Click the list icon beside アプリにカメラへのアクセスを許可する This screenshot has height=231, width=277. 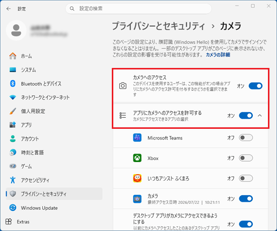point(123,115)
